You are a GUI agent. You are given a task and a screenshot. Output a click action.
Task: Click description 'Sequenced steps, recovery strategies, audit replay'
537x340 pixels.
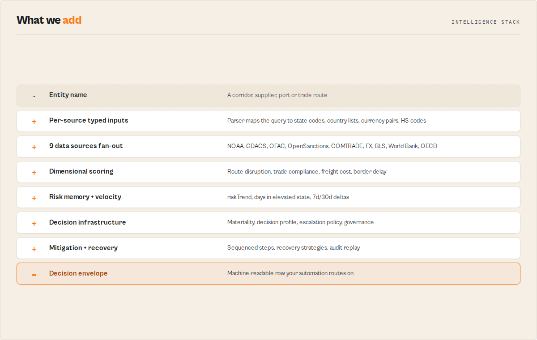[294, 248]
